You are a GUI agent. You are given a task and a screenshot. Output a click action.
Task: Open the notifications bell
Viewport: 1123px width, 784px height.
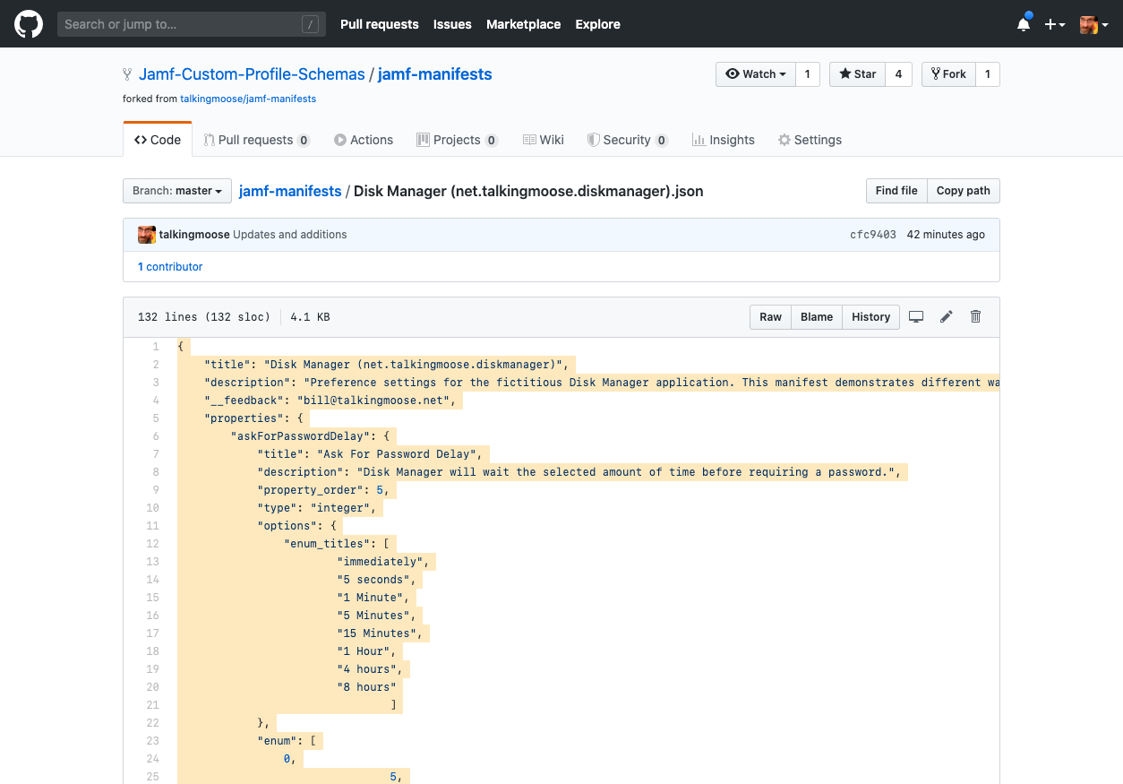pyautogui.click(x=1024, y=24)
